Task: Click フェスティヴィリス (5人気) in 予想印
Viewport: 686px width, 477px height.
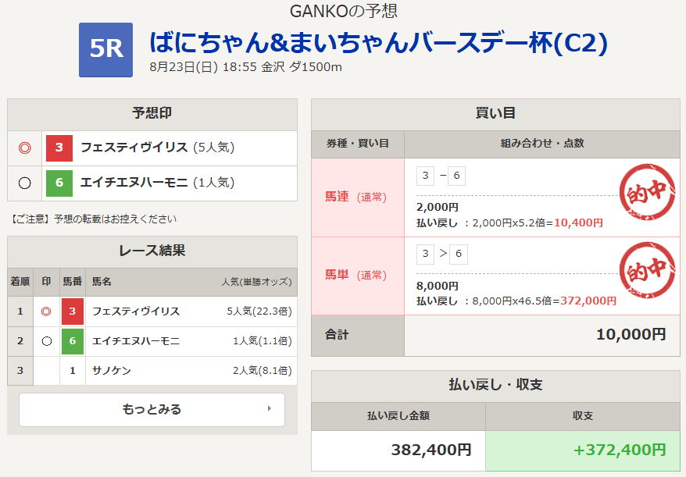Action: coord(158,148)
